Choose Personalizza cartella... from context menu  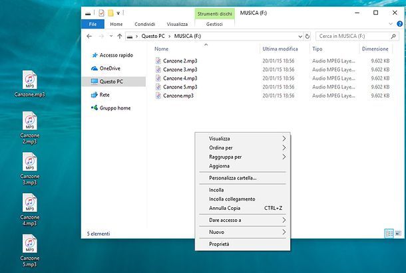click(243, 178)
